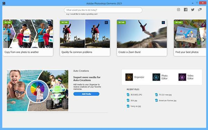
Task: Click the editor badge on the fix common problems card
Action: click(106, 23)
